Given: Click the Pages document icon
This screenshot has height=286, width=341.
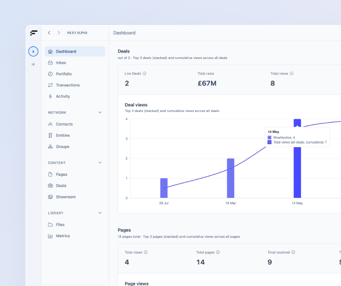Looking at the screenshot, I should 50,175.
